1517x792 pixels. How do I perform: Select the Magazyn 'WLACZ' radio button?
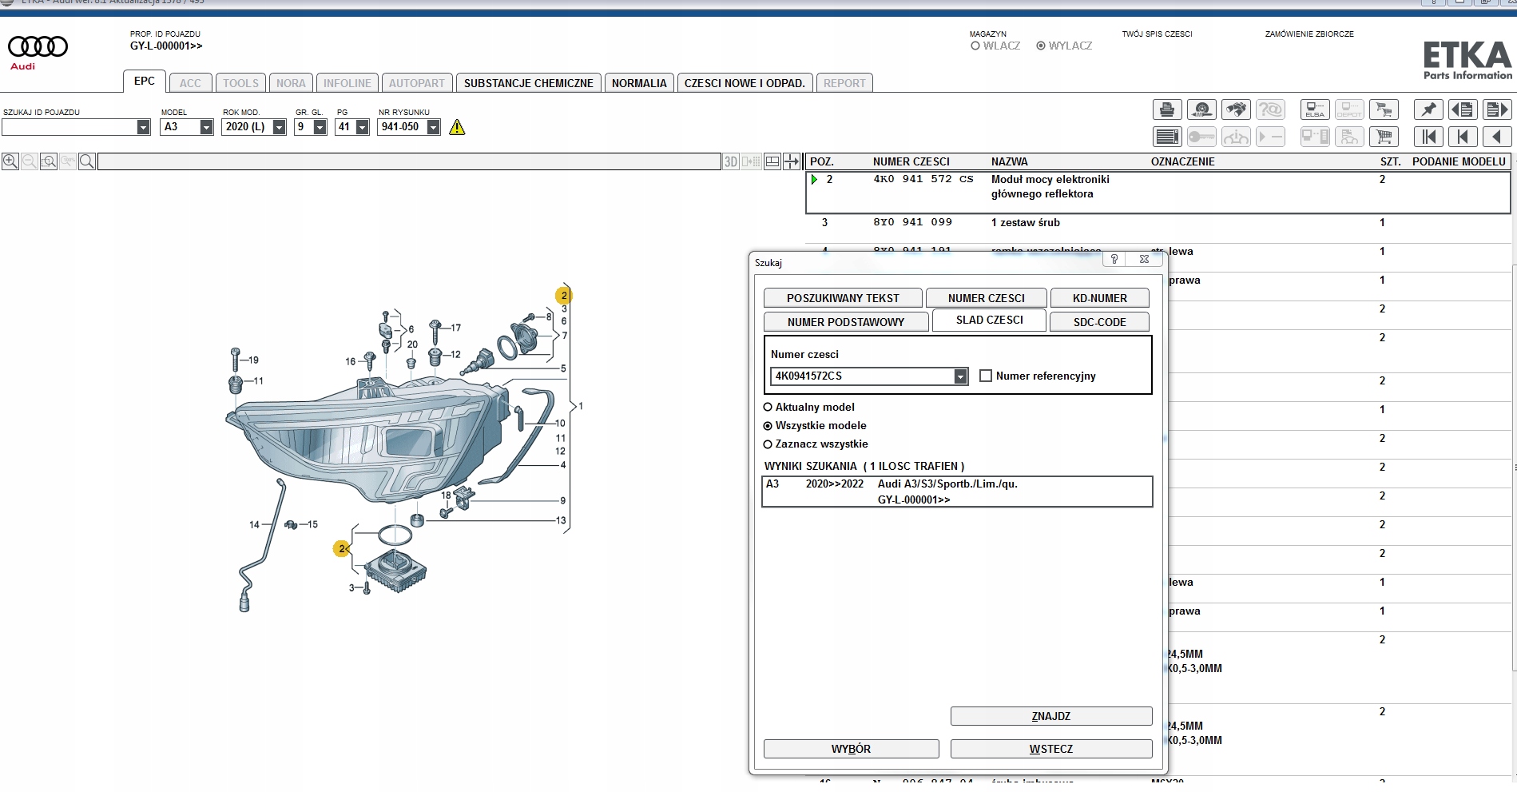click(x=975, y=46)
